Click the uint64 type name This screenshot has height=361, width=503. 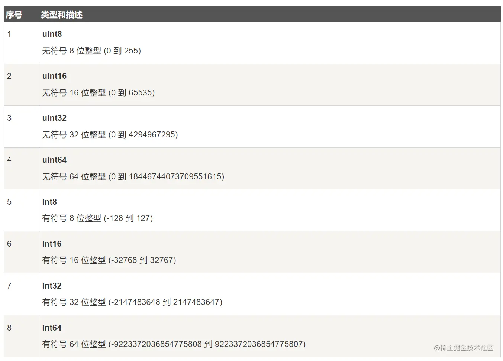pos(54,160)
